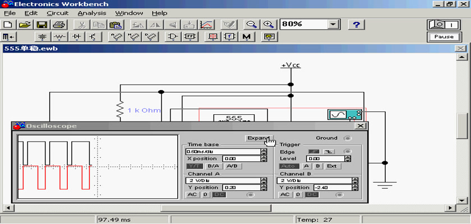Screen dimensions: 471x224
Task: Open the Indicators parts bin
Action: click(x=213, y=37)
